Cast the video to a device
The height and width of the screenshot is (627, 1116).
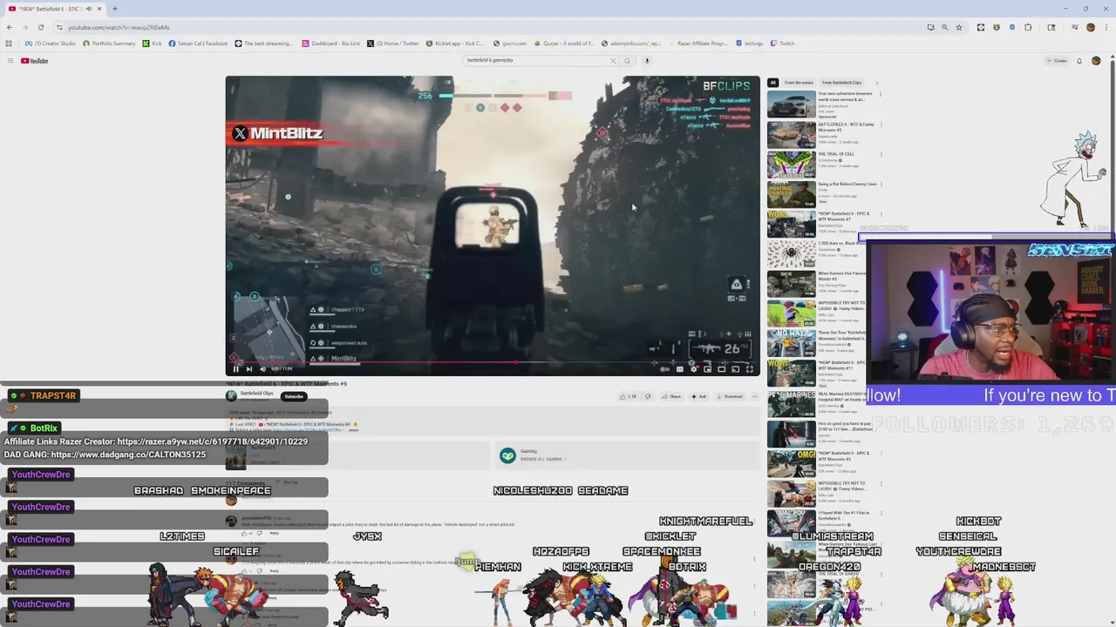click(x=735, y=369)
